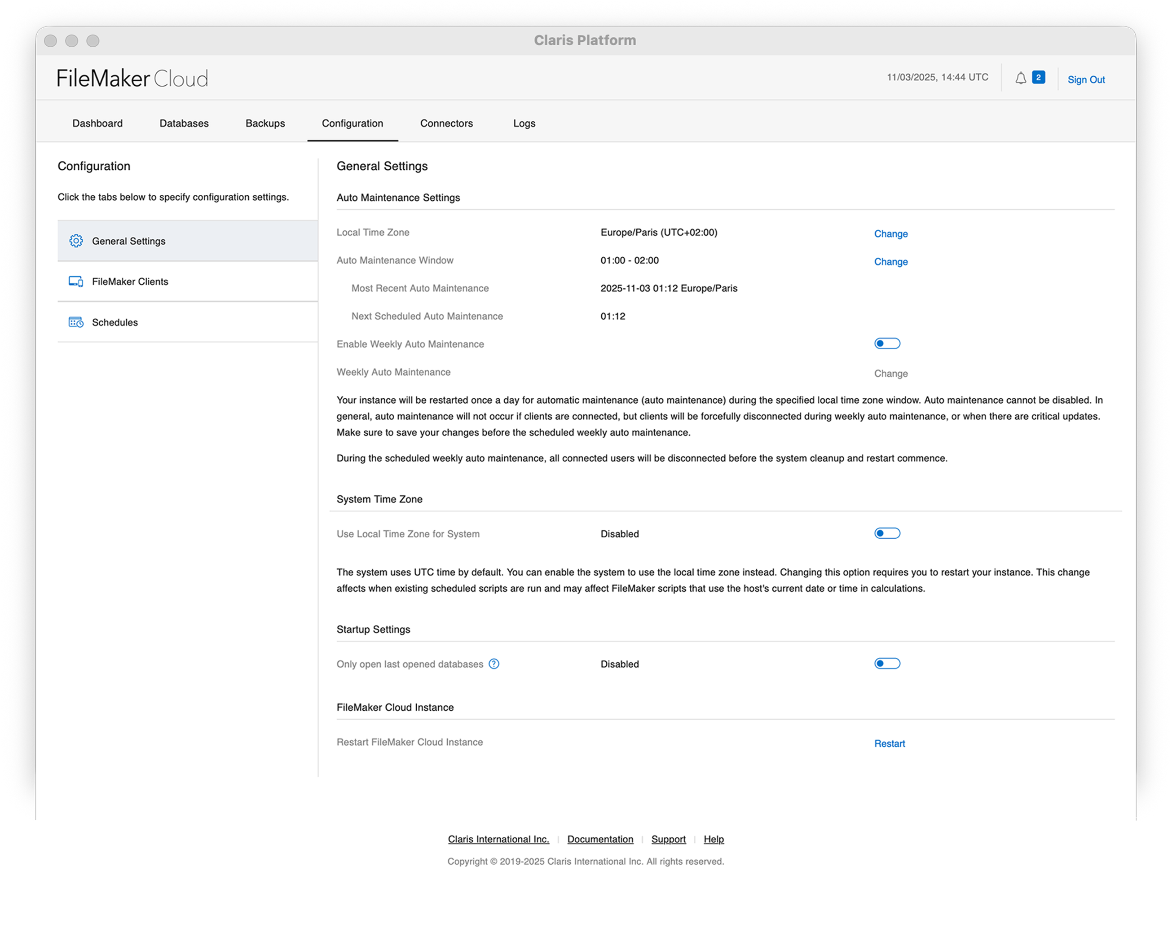Open the Backups tab
The height and width of the screenshot is (946, 1172).
[265, 123]
